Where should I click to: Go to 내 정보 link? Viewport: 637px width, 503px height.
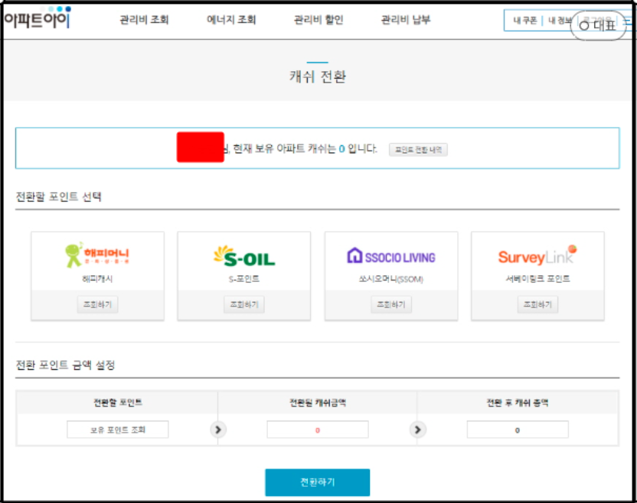(560, 21)
